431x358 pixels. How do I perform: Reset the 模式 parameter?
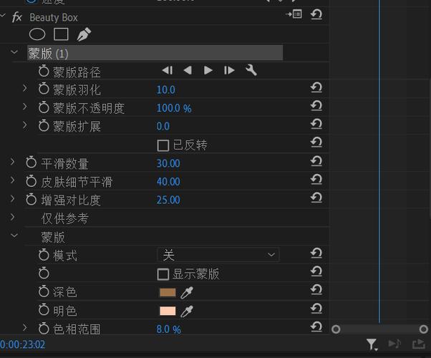pyautogui.click(x=316, y=253)
